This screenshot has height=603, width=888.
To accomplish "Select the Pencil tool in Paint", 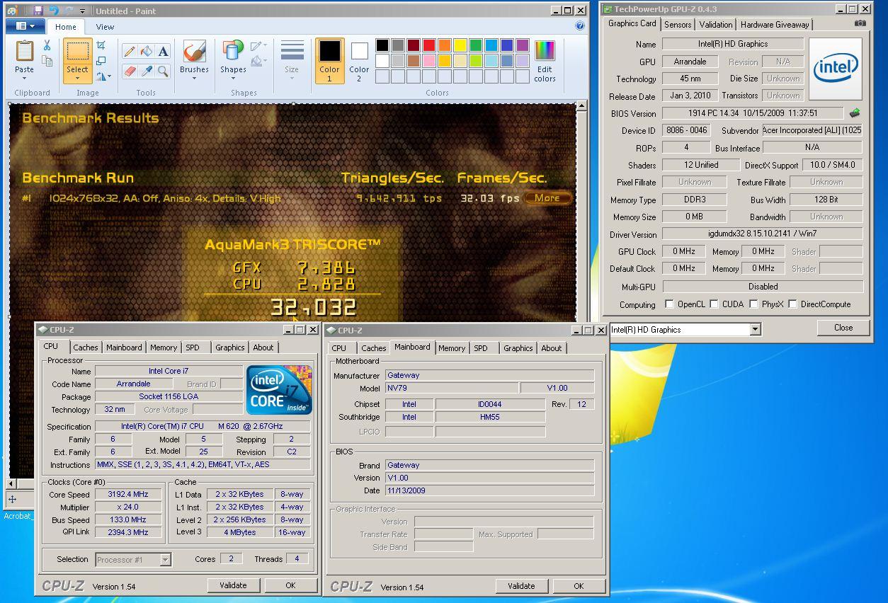I will pyautogui.click(x=129, y=51).
